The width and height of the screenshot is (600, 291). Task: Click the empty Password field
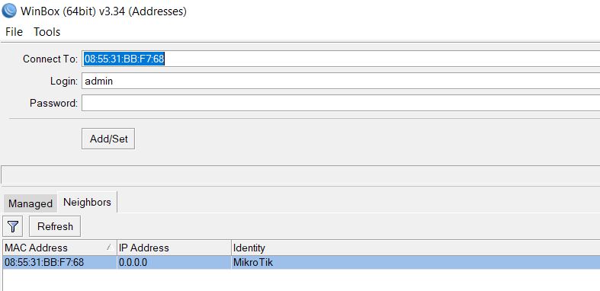[x=341, y=103]
